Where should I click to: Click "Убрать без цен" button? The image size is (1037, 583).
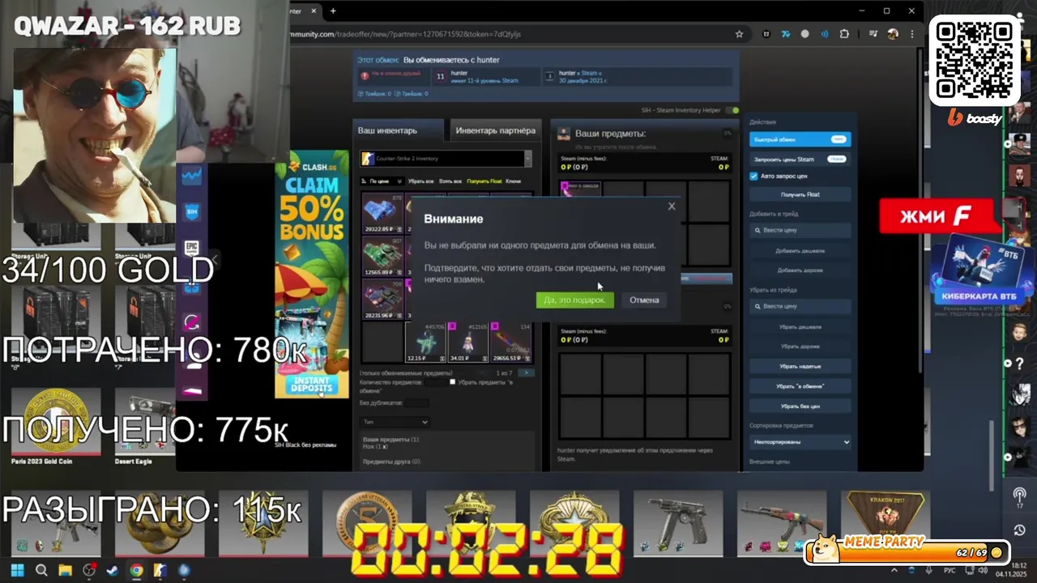pyautogui.click(x=800, y=406)
